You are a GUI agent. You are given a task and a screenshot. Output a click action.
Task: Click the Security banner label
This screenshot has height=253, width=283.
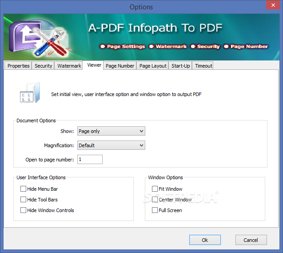(x=208, y=46)
